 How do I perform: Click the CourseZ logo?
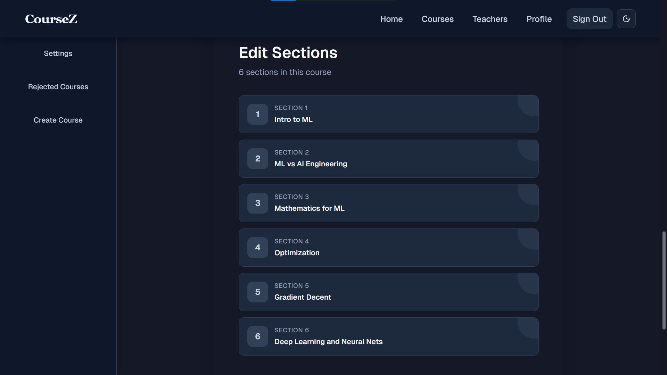(51, 19)
